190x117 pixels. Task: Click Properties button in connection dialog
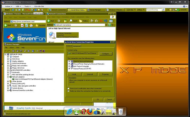(x=105, y=74)
